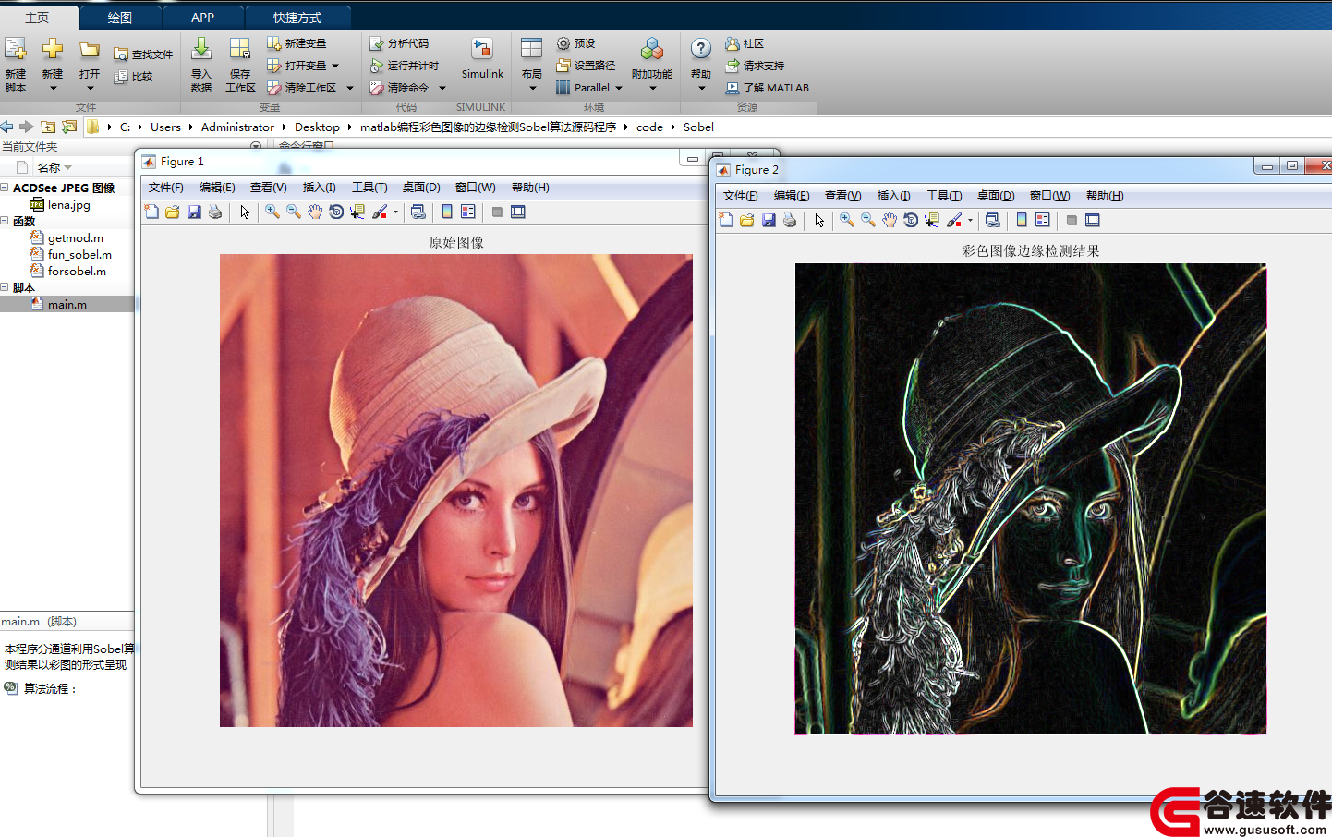The height and width of the screenshot is (837, 1332).
Task: Switch to the 绘图 (Plots) tab
Action: [x=120, y=18]
